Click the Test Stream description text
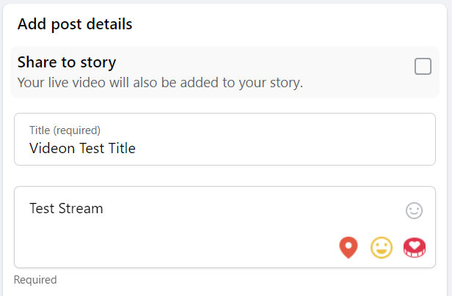 tap(66, 208)
